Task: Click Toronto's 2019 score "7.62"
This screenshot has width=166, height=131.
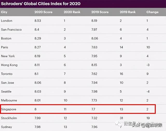Action: click(94, 74)
